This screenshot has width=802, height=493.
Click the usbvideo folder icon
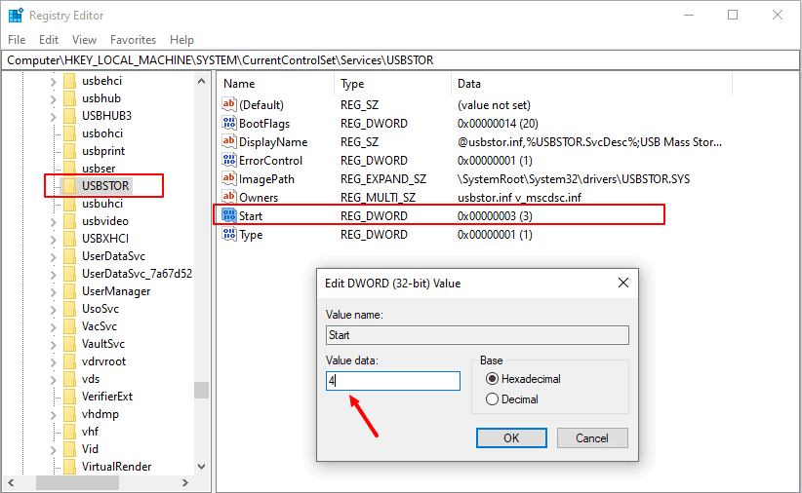(x=69, y=221)
